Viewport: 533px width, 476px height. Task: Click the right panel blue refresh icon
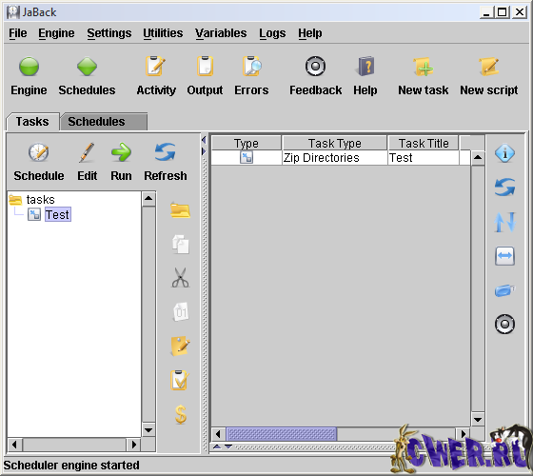coord(504,188)
